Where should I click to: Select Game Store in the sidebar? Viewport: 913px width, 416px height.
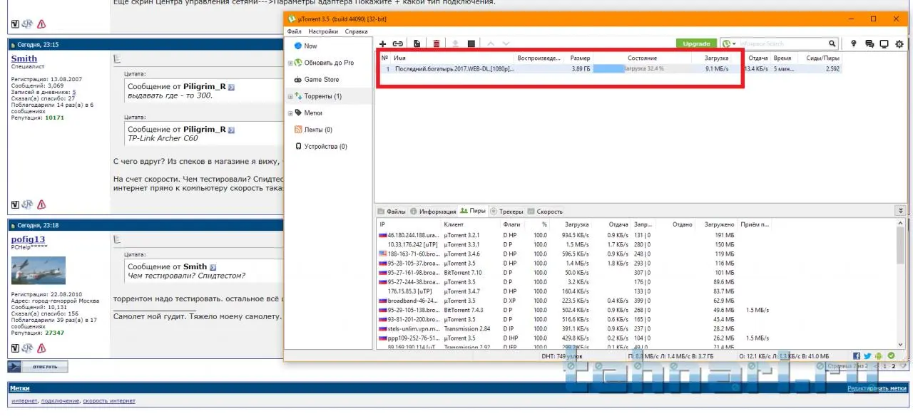click(322, 80)
